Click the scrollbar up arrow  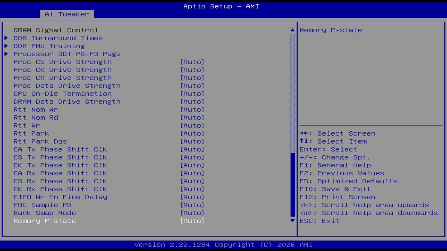(293, 30)
